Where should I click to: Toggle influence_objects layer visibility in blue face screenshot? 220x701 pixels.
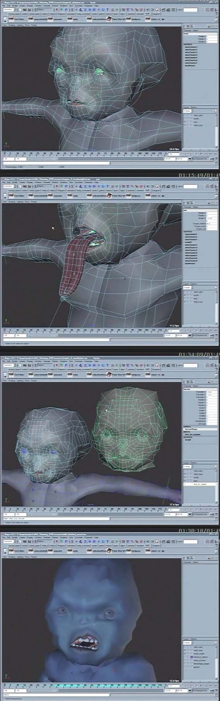[185, 656]
